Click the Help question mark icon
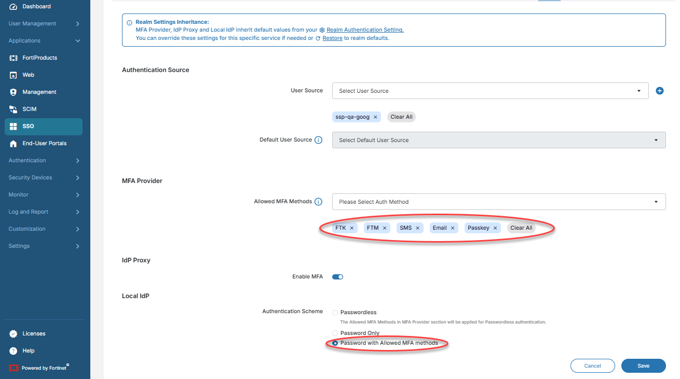Image resolution: width=680 pixels, height=379 pixels. (13, 351)
